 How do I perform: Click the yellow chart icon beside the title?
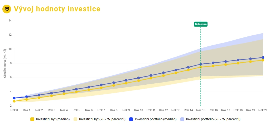7,9
